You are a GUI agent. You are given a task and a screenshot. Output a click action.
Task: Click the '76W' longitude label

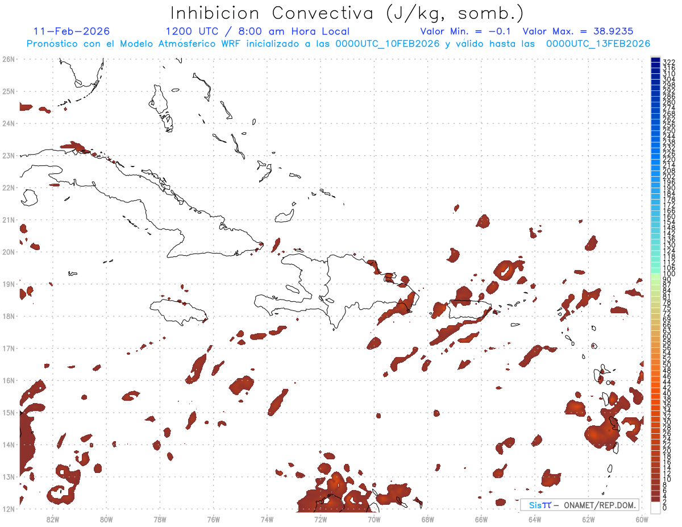(213, 519)
